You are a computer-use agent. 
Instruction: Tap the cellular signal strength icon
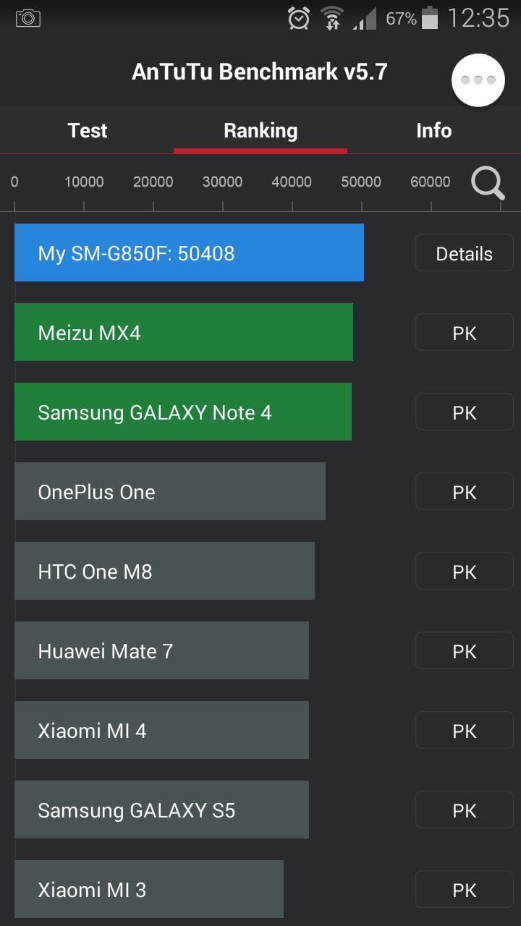tap(365, 18)
